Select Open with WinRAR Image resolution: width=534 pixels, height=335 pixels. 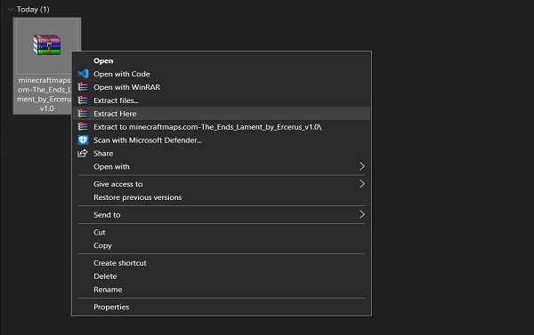pos(222,87)
